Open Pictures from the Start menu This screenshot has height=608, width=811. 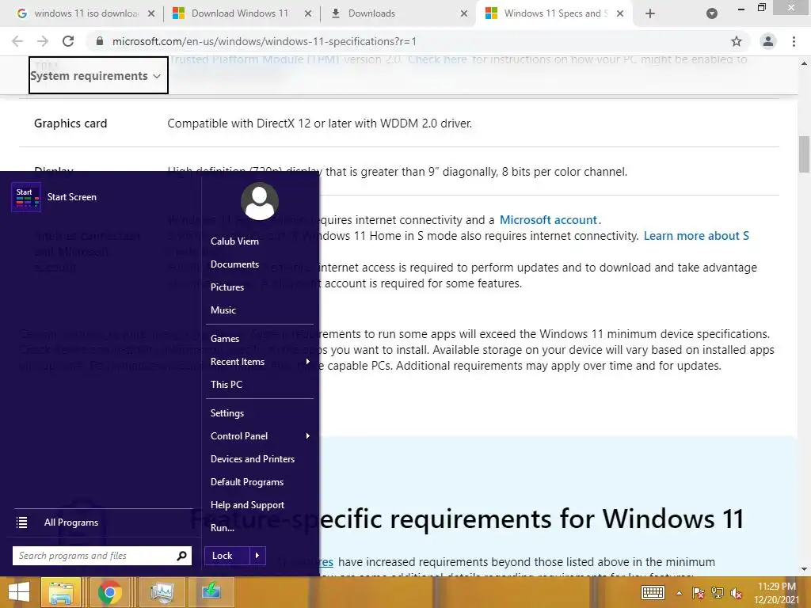[227, 287]
